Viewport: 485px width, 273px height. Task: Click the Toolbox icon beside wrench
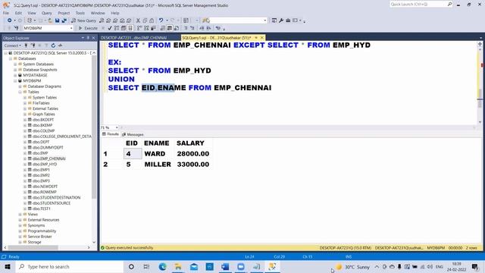point(288,20)
